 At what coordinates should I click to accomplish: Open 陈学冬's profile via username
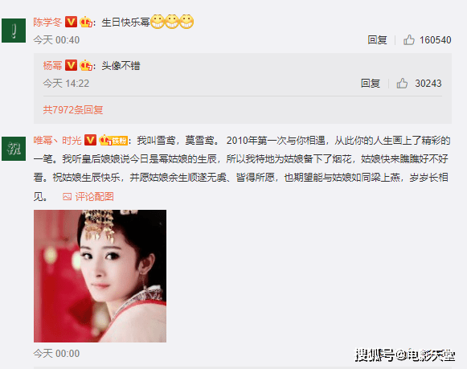tap(47, 22)
